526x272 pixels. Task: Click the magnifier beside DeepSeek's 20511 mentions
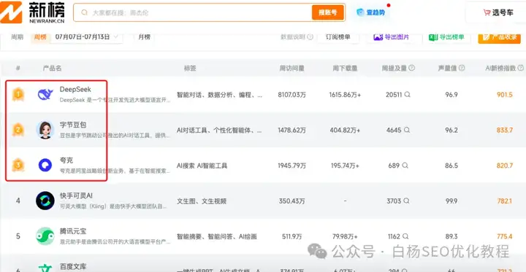pyautogui.click(x=407, y=95)
